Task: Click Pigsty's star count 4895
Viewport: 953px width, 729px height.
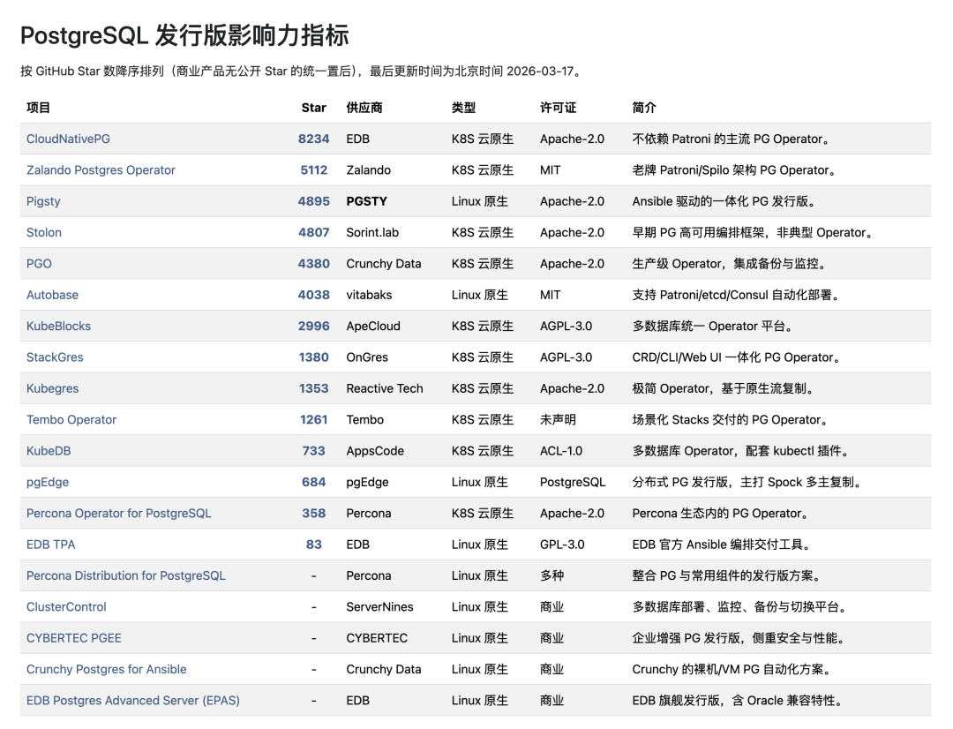Action: tap(313, 201)
